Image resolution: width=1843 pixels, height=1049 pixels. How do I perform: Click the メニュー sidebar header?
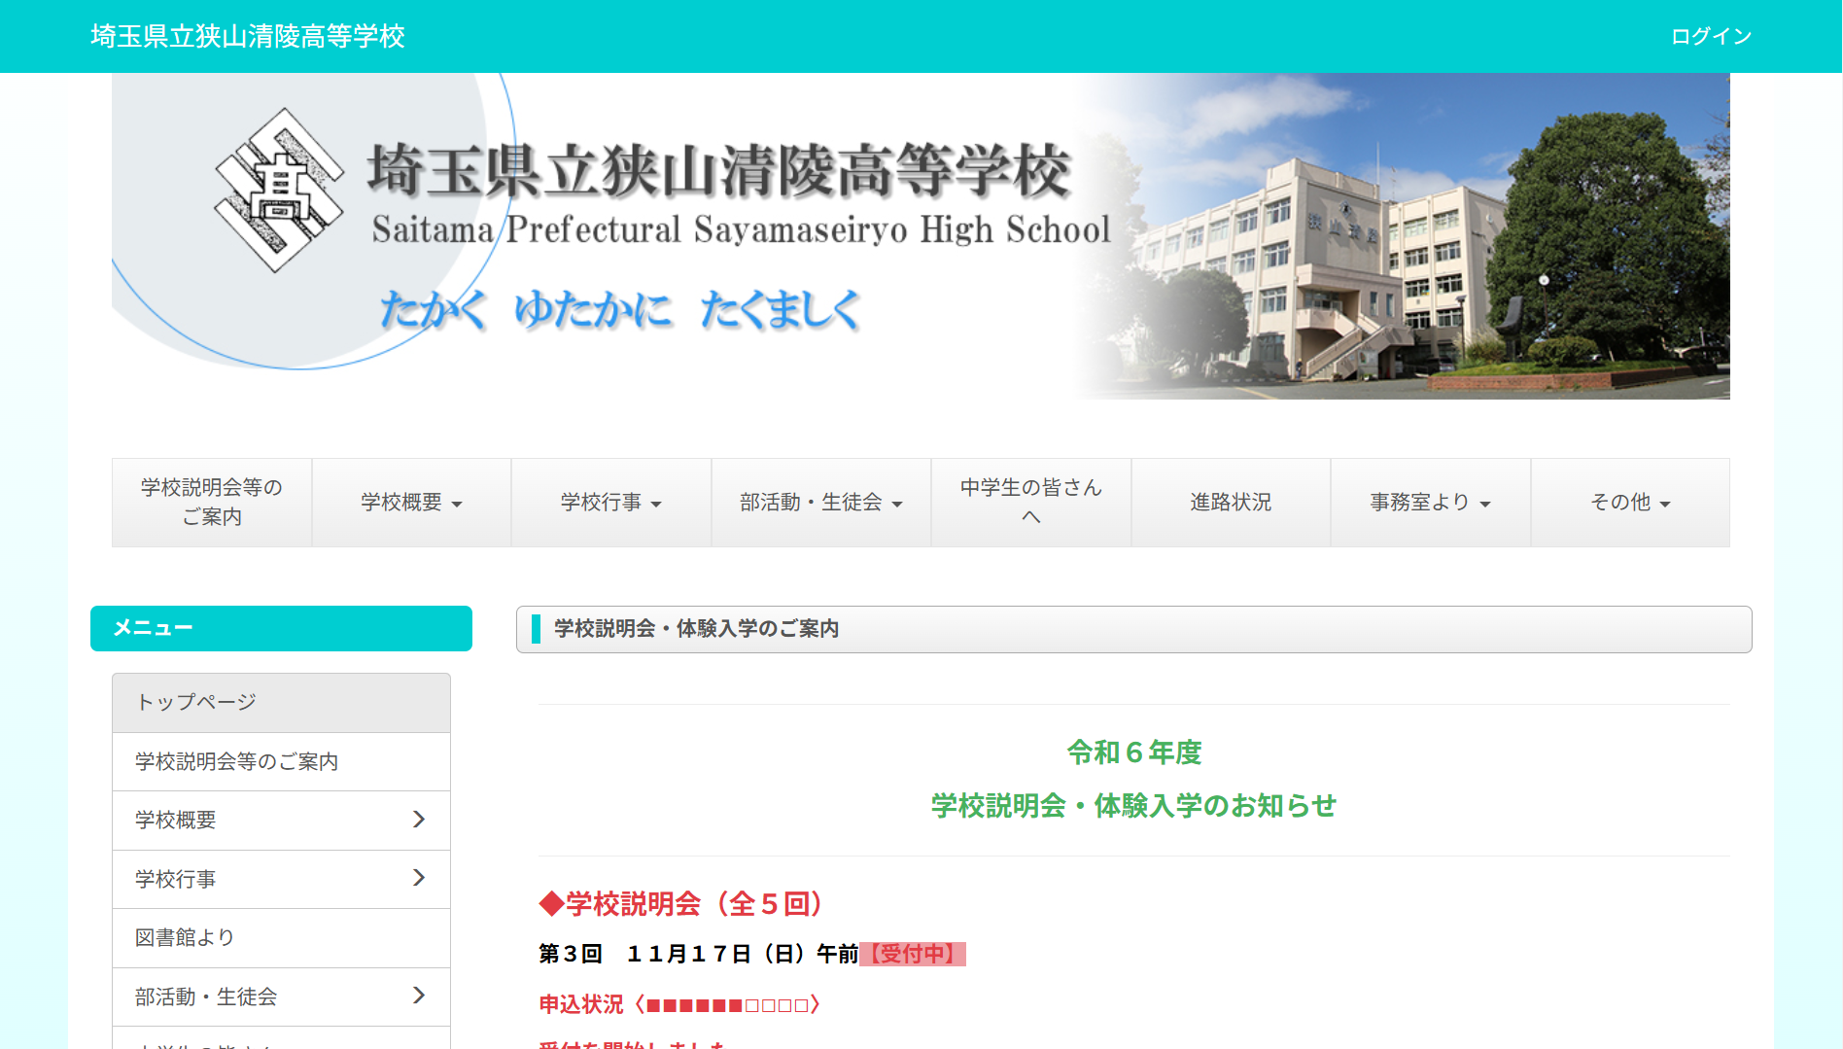click(281, 628)
